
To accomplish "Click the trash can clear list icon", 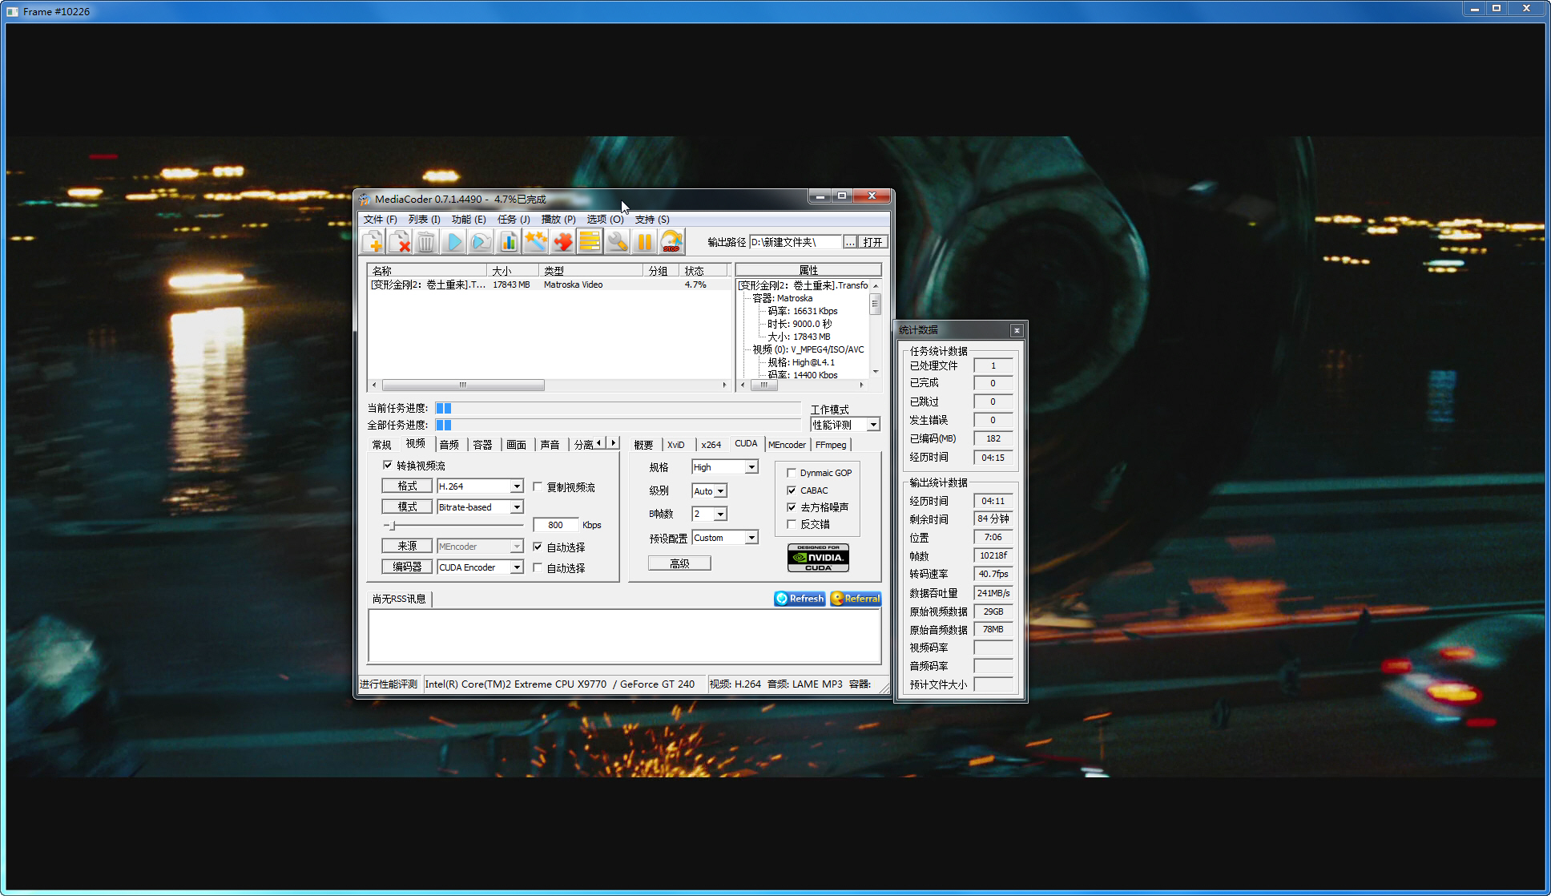I will coord(426,241).
